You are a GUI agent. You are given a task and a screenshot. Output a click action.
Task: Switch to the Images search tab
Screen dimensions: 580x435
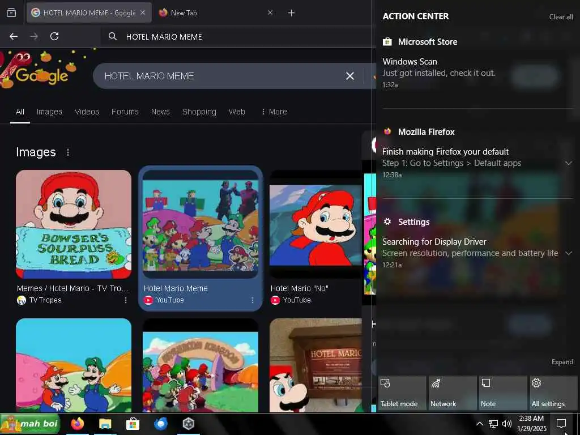tap(49, 112)
